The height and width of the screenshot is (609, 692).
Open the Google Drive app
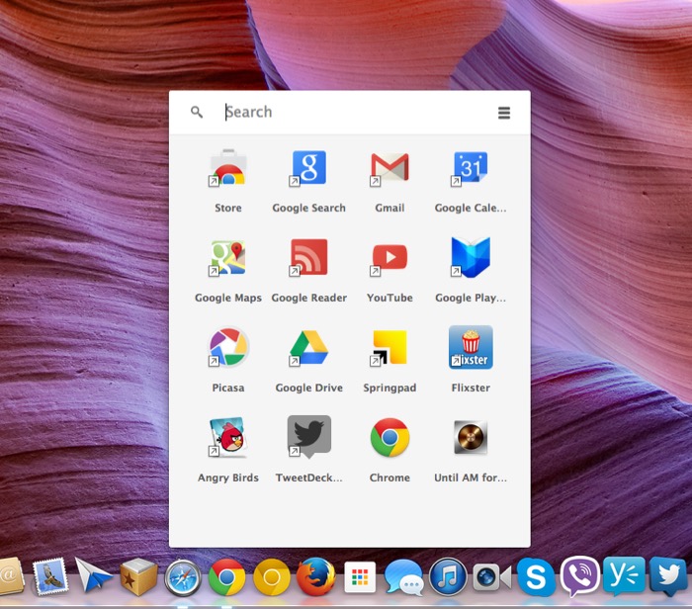308,348
